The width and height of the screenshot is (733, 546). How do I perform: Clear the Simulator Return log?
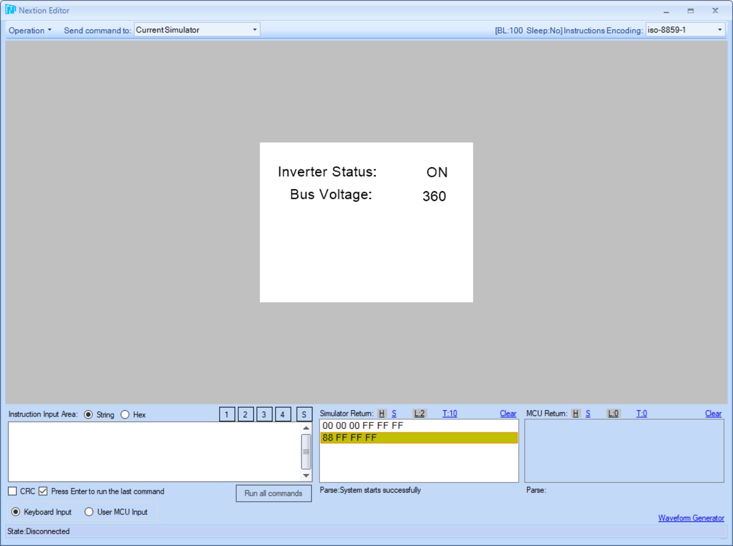tap(508, 413)
